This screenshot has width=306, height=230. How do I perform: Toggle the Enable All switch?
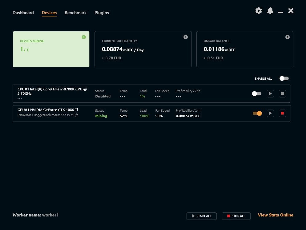pyautogui.click(x=284, y=78)
